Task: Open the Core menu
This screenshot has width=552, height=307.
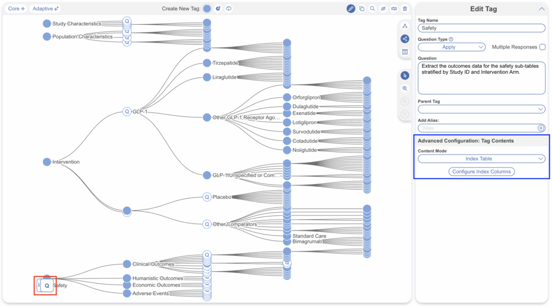Action: click(x=16, y=9)
